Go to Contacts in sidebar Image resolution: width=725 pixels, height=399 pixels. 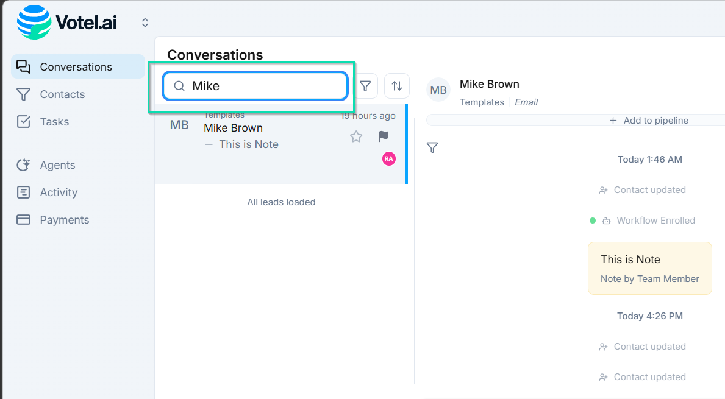[x=62, y=94]
